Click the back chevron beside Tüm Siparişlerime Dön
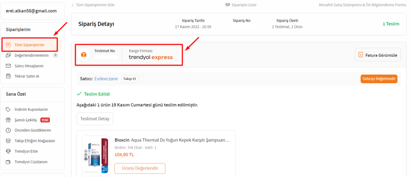 (x=73, y=5)
